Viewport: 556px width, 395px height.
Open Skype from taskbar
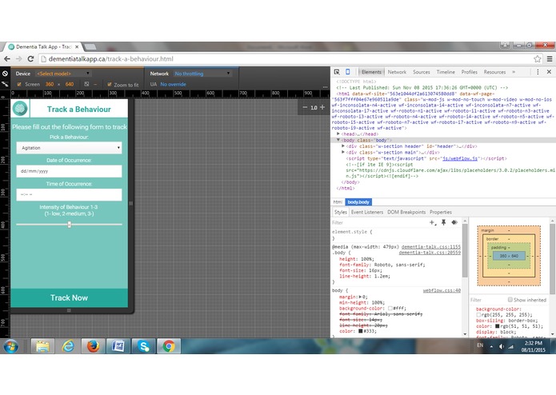[144, 345]
